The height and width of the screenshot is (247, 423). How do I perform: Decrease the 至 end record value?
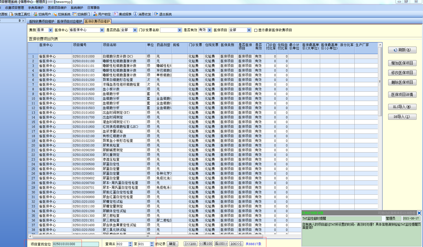(152, 245)
